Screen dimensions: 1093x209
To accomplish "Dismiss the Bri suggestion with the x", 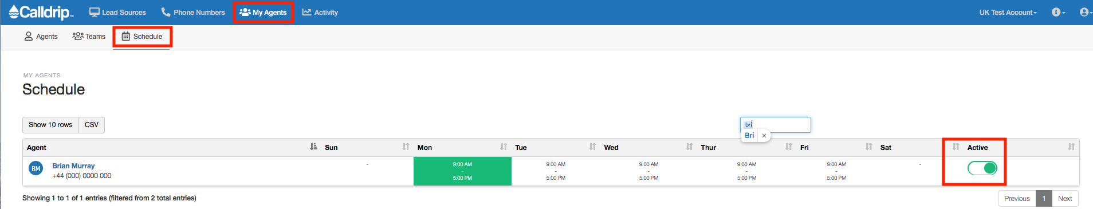I will 764,136.
